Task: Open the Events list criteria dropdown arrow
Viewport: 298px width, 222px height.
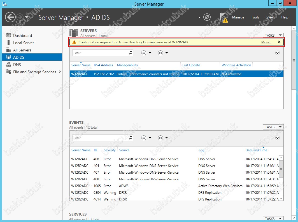Action: 150,138
